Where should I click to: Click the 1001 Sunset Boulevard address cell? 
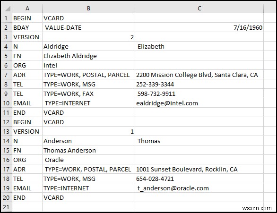(x=199, y=169)
